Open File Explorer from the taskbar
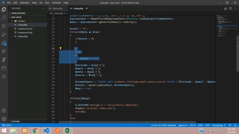Viewport: 239px width, 134px height. tap(13, 131)
